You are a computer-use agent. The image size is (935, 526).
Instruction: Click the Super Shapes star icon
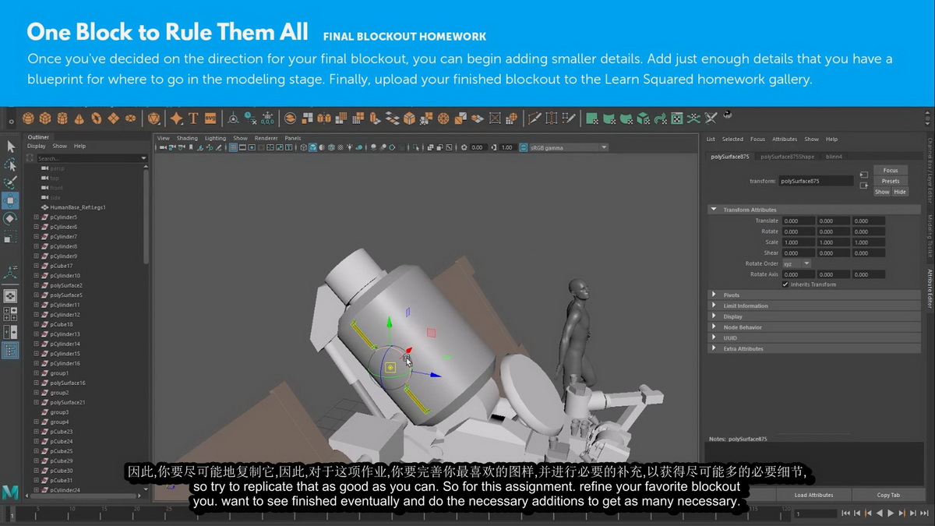[177, 118]
